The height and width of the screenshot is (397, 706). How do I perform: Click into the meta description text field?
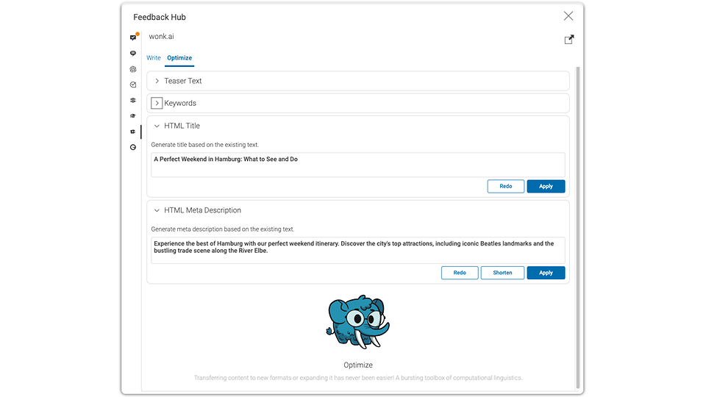[358, 250]
